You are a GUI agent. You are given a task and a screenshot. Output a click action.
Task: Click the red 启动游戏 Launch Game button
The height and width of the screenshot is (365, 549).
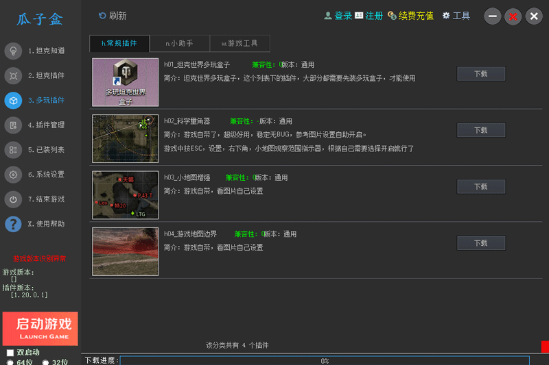(x=40, y=329)
